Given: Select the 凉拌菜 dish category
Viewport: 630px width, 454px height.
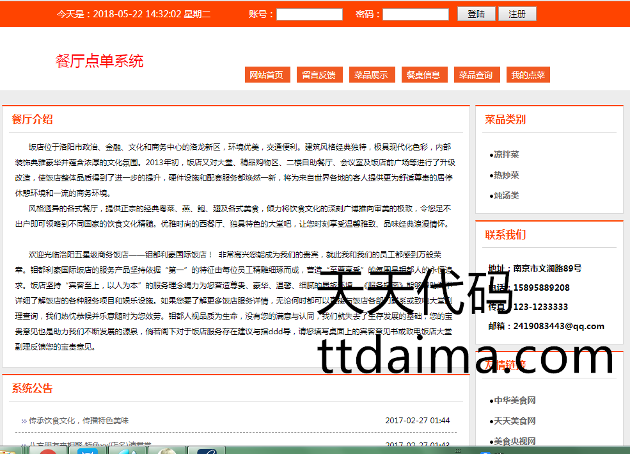Looking at the screenshot, I should click(505, 154).
